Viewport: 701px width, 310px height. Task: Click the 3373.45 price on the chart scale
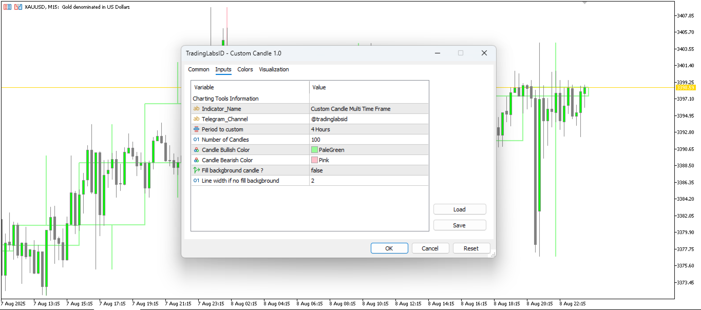point(686,282)
